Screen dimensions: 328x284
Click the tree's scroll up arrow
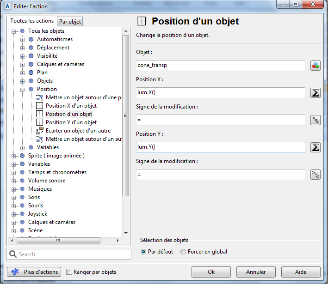126,31
